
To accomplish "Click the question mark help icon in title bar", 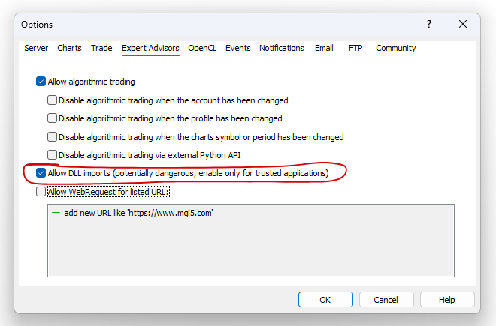I will [x=429, y=24].
